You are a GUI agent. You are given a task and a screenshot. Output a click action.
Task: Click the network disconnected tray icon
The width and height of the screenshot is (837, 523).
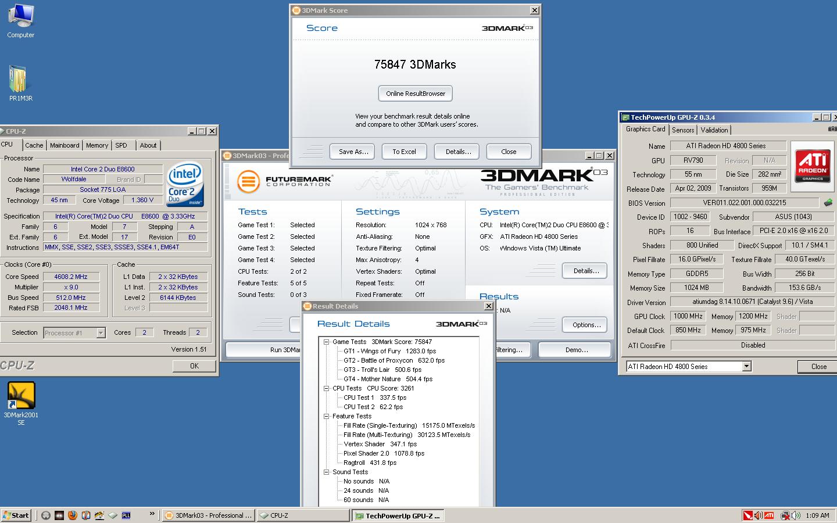[785, 516]
